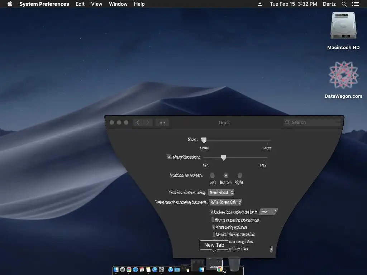
Task: Select Bottom dock position radio button
Action: tap(226, 175)
